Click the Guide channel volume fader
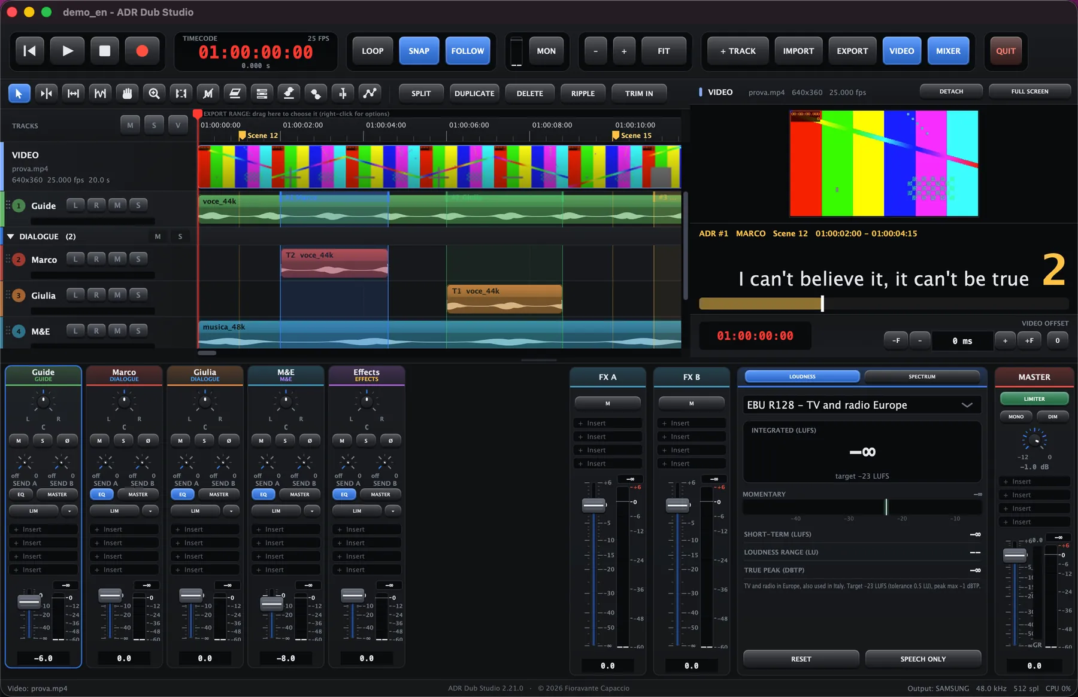1078x697 pixels. [x=29, y=601]
